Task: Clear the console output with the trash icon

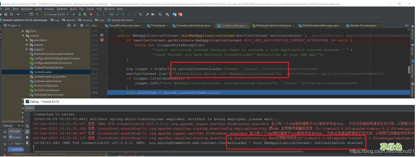Action: 27,143
